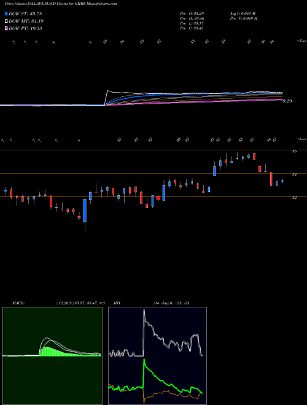Click the 32 price axis label
This screenshot has height=405, width=307.
click(294, 198)
